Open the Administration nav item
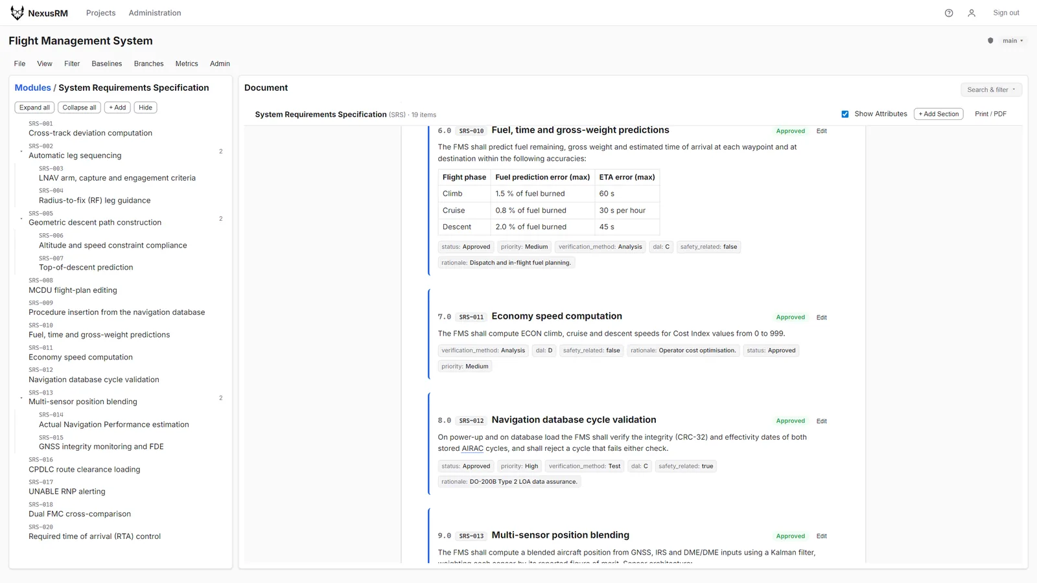This screenshot has width=1037, height=583. point(155,13)
